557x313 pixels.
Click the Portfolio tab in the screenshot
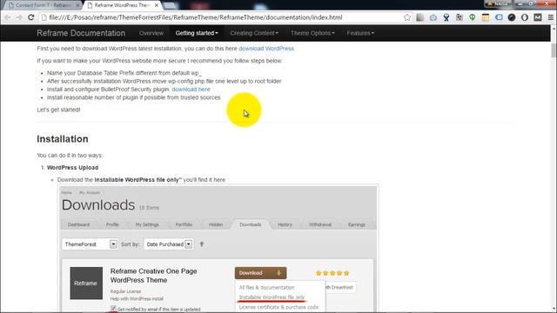[x=184, y=224]
